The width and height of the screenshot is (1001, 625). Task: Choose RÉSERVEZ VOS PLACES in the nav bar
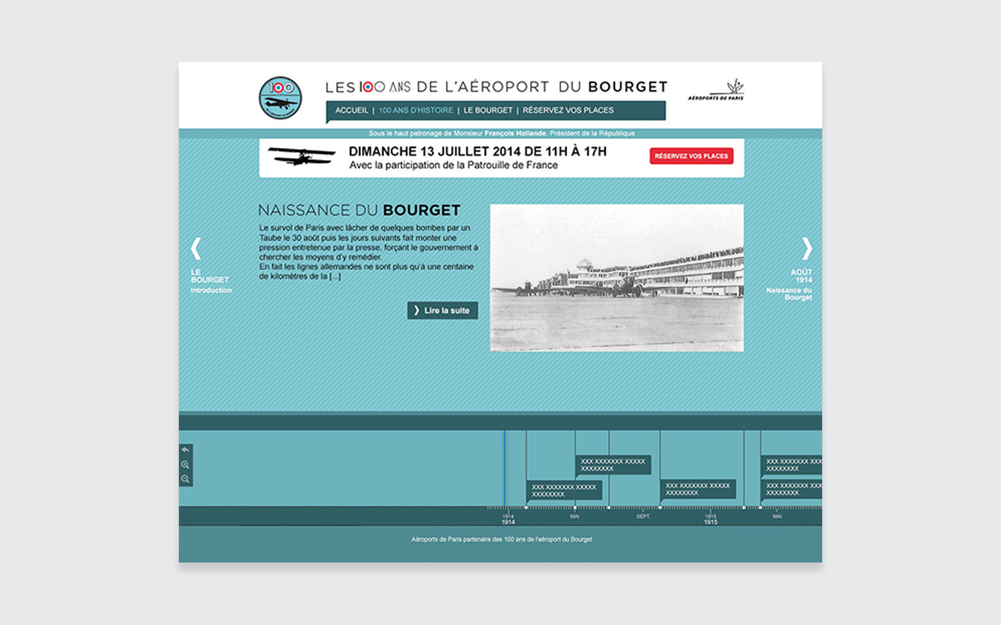click(x=568, y=110)
